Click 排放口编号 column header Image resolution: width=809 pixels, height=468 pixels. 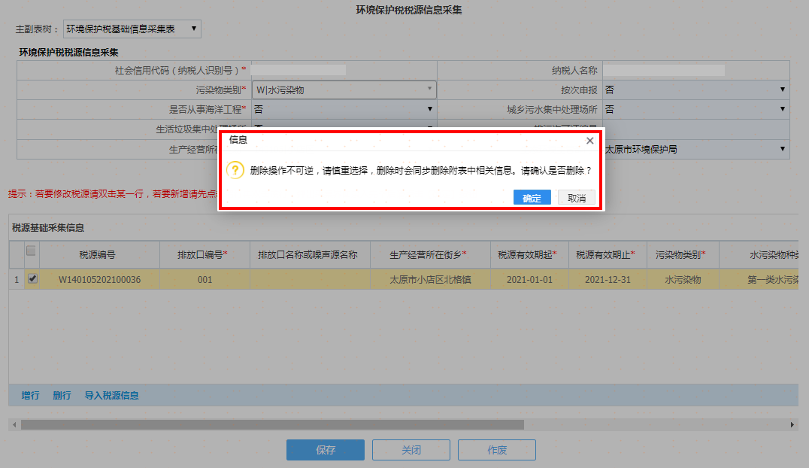pos(205,254)
